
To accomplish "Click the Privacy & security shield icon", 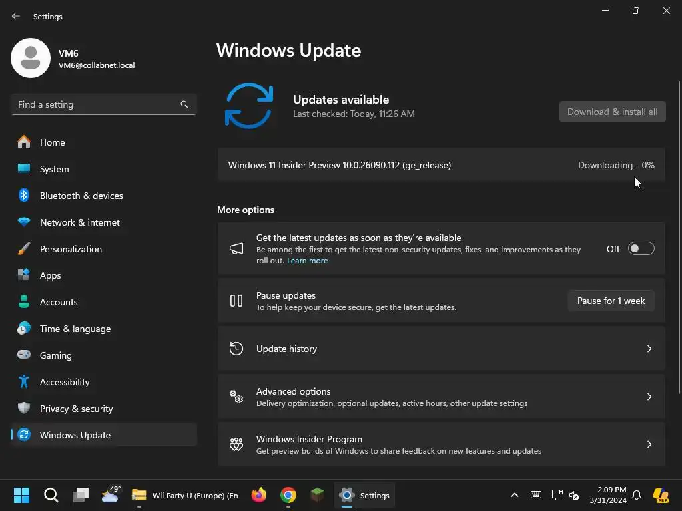I will click(24, 408).
